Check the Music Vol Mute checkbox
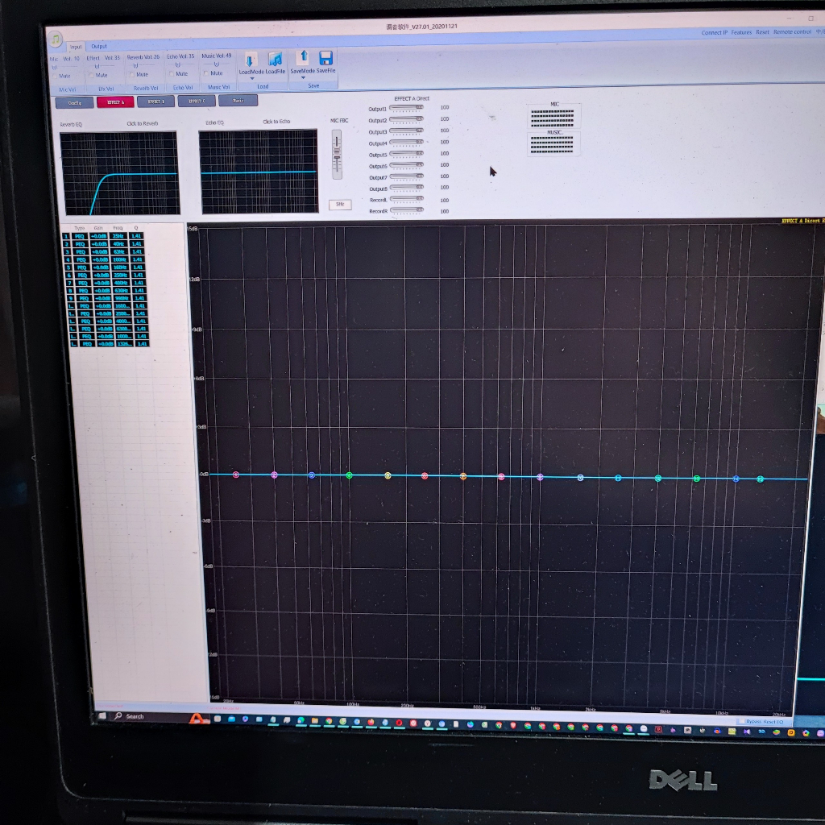The height and width of the screenshot is (825, 825). [206, 73]
